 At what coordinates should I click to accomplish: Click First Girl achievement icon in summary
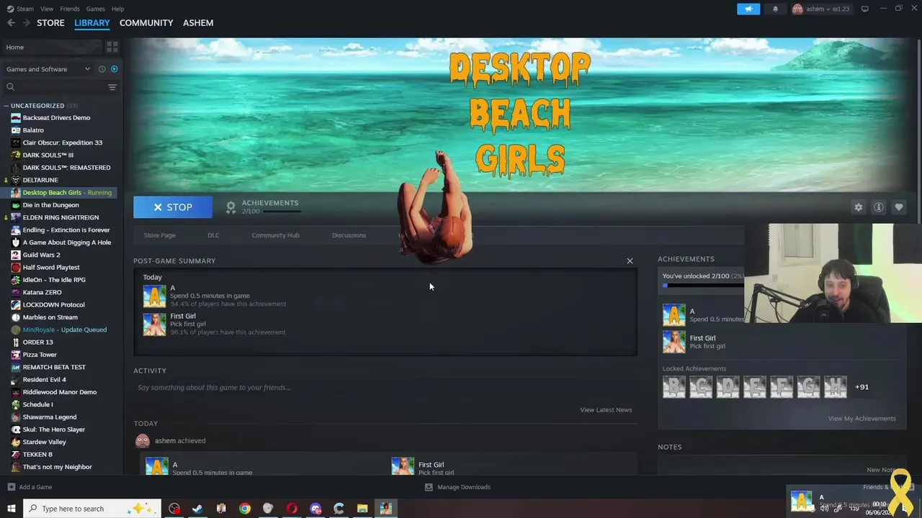[x=154, y=324]
